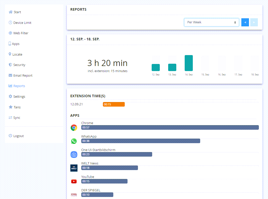This screenshot has height=199, width=268.
Task: Click the DER SPIEGEL app icon
Action: [x=74, y=195]
